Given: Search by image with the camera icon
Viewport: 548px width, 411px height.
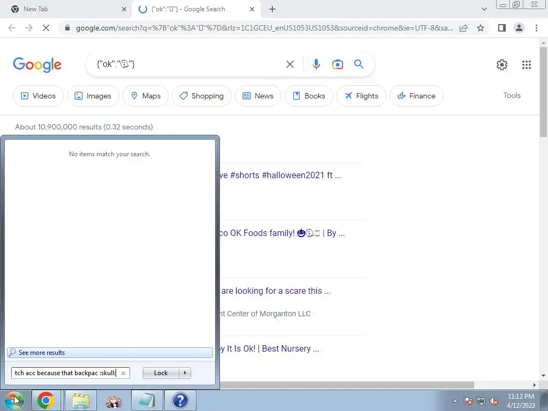Looking at the screenshot, I should coord(337,64).
